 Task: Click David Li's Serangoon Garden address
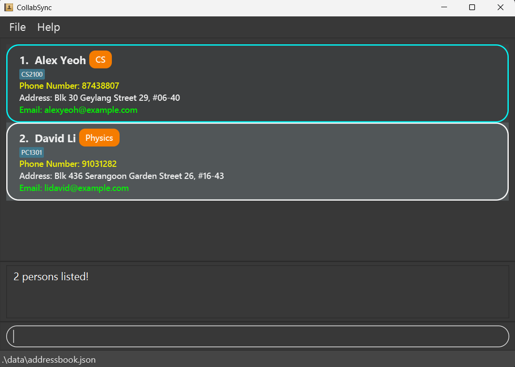[122, 176]
